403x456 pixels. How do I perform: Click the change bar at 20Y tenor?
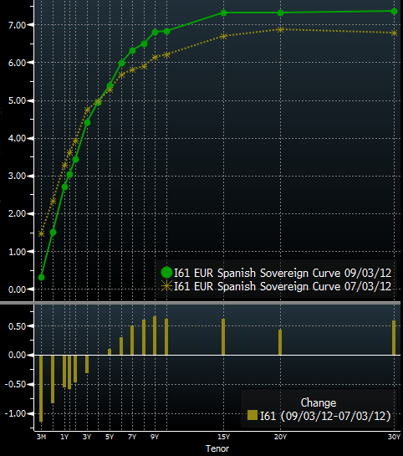click(x=280, y=342)
